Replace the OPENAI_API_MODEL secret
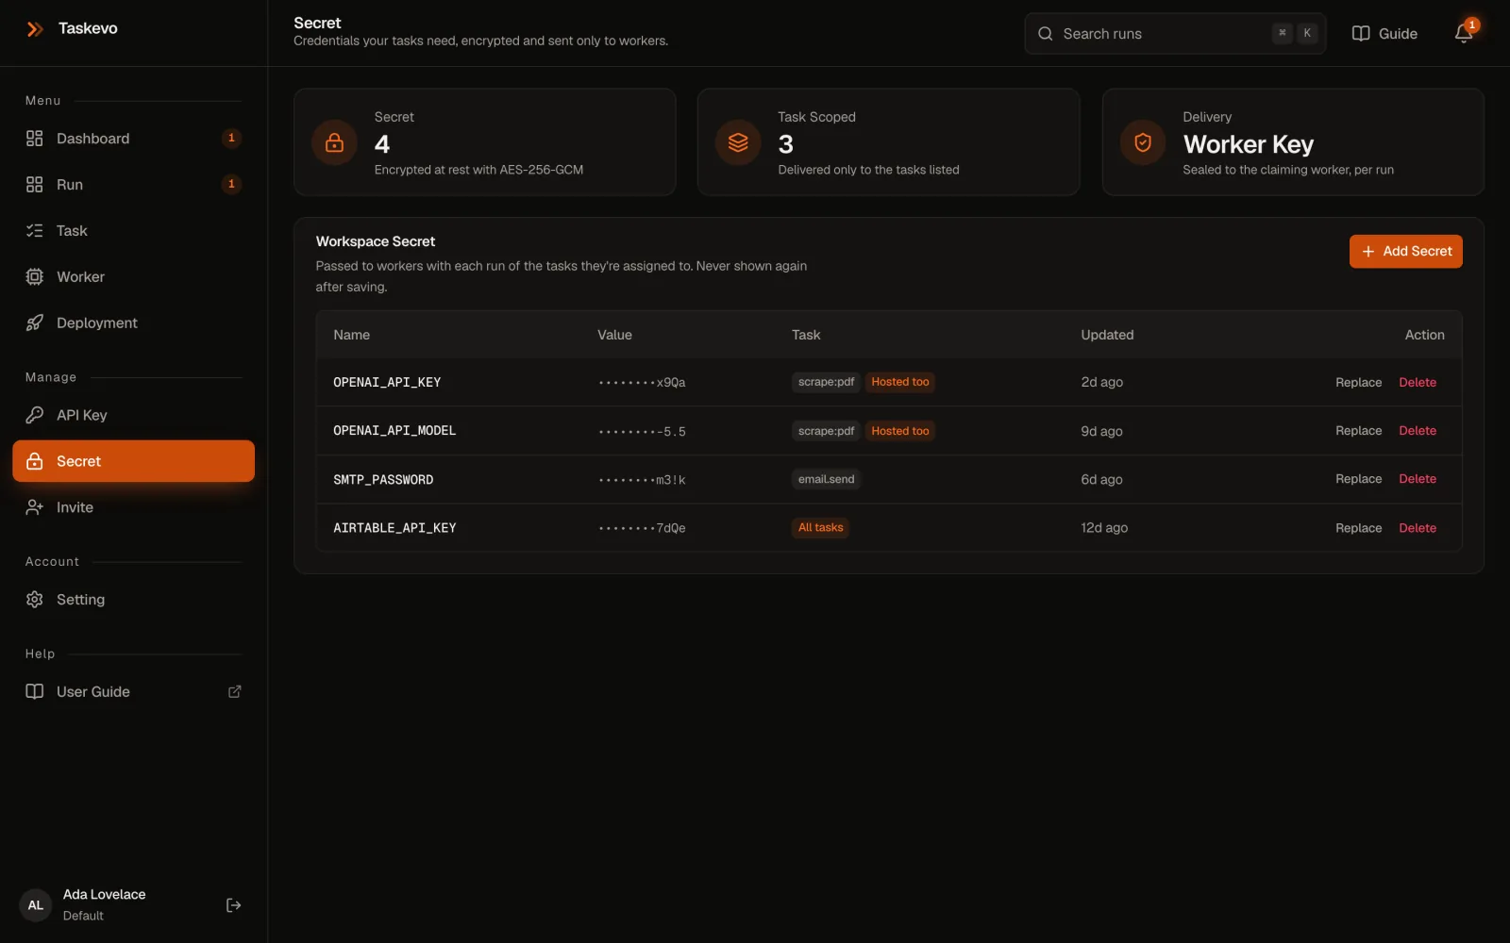This screenshot has width=1510, height=943. tap(1358, 431)
